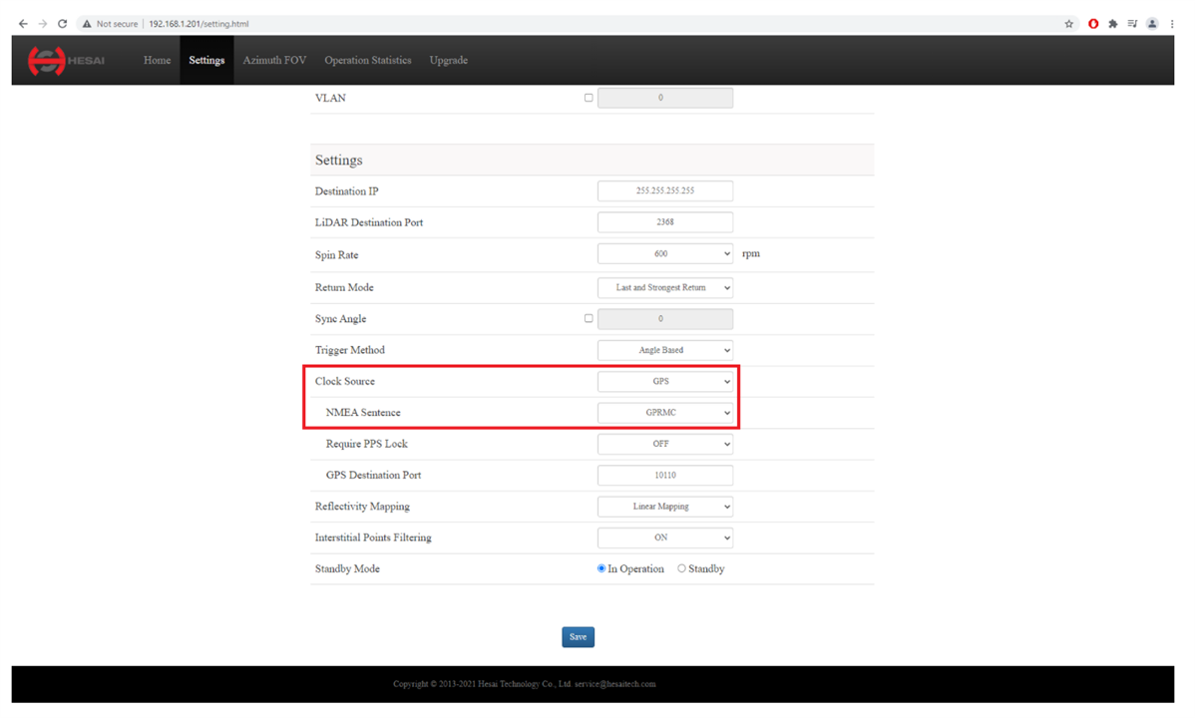1195x718 pixels.
Task: Click the Save button
Action: coord(578,637)
